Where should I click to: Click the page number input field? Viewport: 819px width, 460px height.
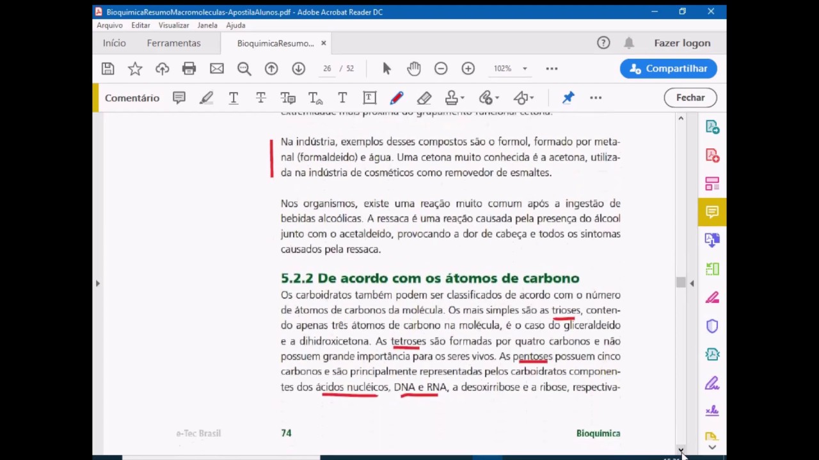[327, 68]
